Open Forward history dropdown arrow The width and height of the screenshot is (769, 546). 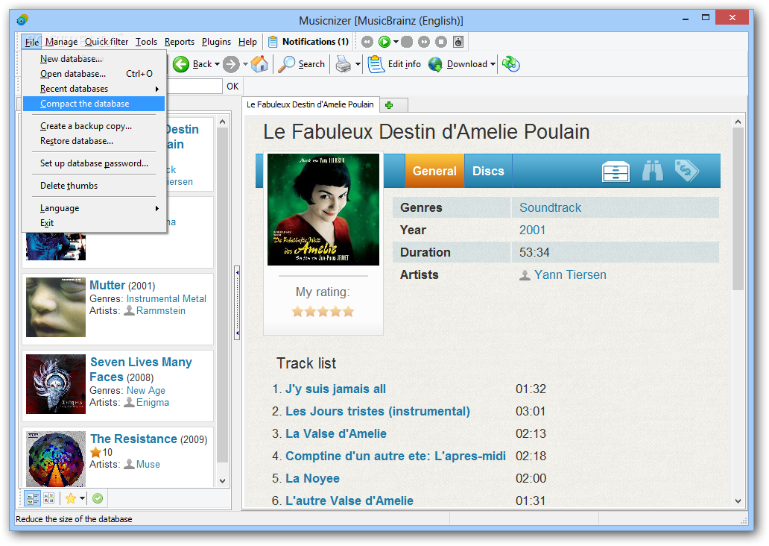click(245, 64)
